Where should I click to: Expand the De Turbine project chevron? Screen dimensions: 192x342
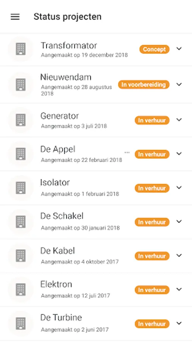pos(179,323)
